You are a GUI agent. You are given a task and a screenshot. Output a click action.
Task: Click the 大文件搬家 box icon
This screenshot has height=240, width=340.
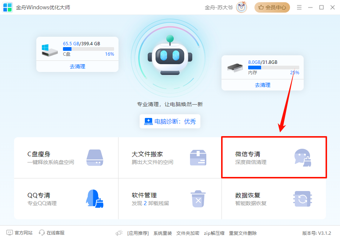[198, 158]
